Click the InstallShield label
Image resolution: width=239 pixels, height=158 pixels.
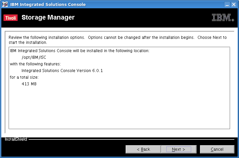click(16, 139)
